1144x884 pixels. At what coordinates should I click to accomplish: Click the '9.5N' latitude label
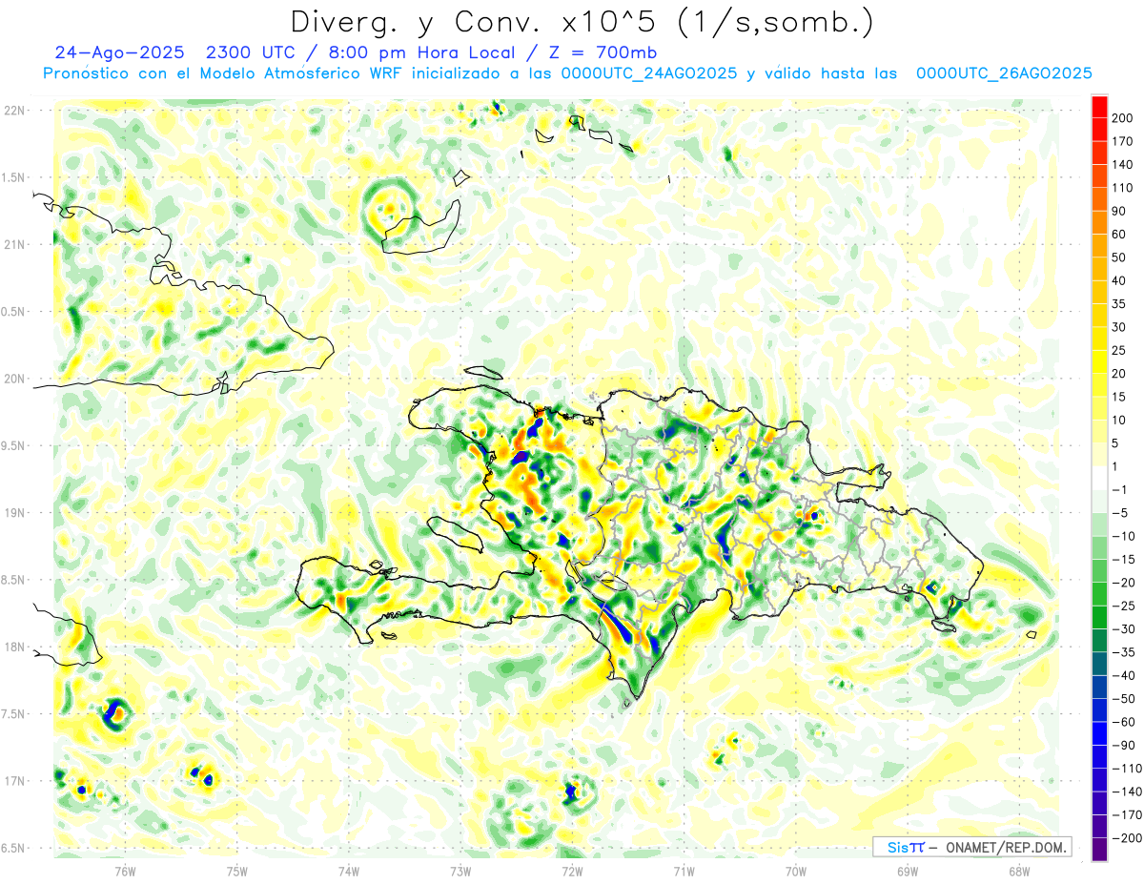click(x=14, y=446)
